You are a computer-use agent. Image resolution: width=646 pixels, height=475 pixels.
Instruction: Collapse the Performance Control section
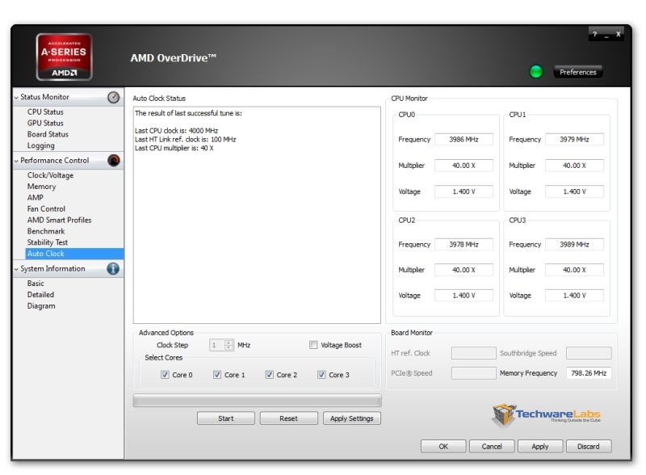coord(16,161)
